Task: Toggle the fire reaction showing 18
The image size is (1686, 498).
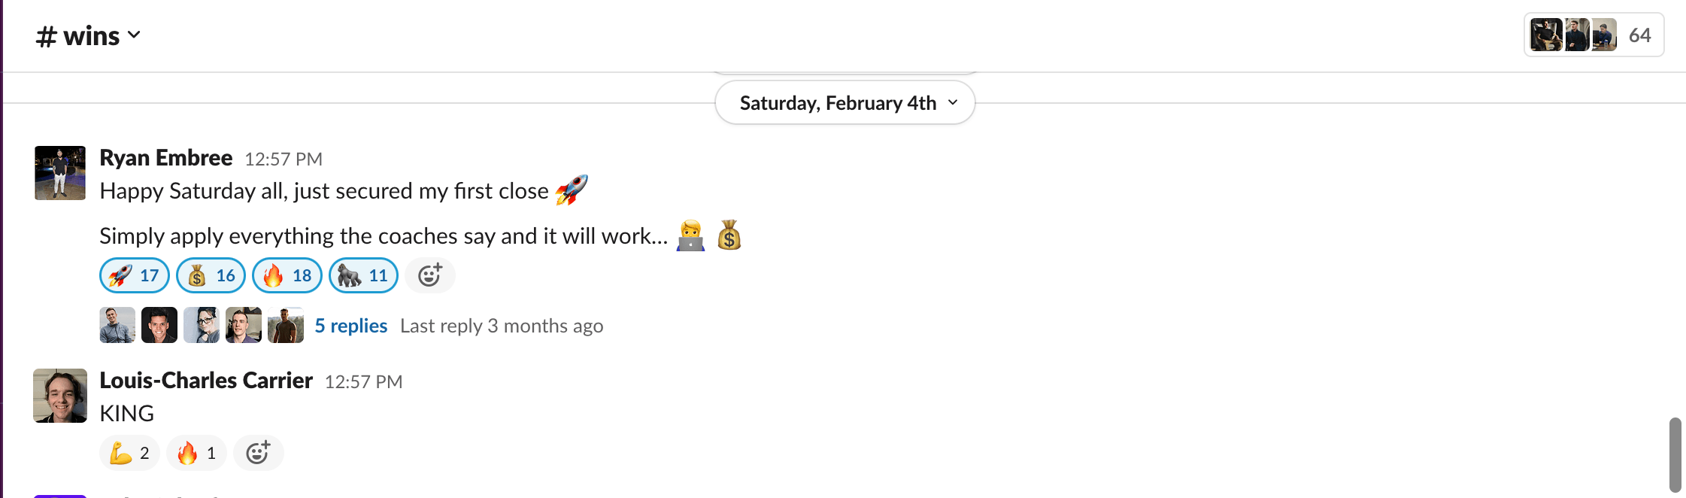Action: coord(287,275)
